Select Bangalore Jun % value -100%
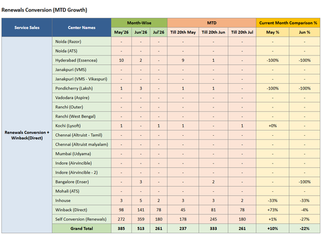The width and height of the screenshot is (322, 235). click(x=305, y=182)
